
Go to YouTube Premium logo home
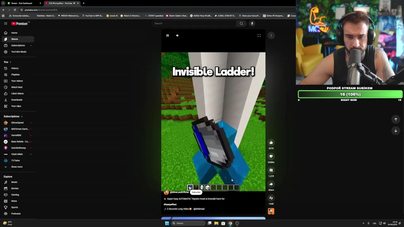coord(20,23)
